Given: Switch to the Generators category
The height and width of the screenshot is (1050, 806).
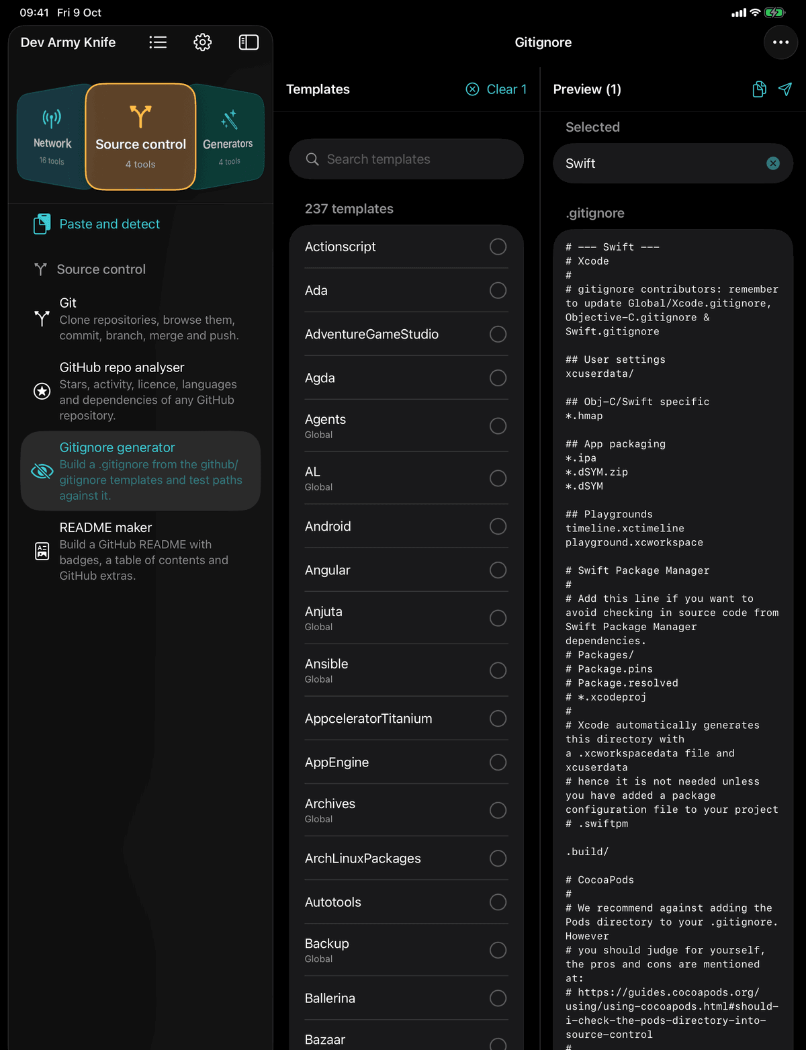Looking at the screenshot, I should point(228,137).
